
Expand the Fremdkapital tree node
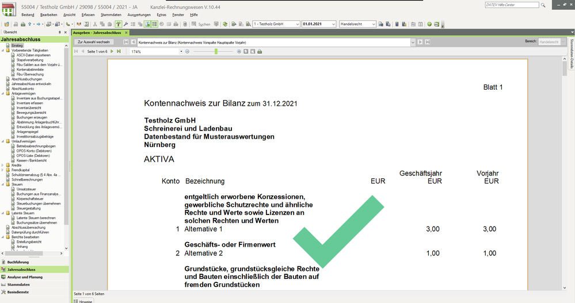point(3,170)
